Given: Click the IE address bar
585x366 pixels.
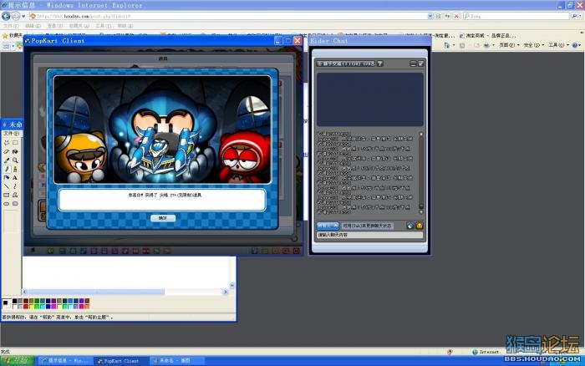Looking at the screenshot, I should 228,17.
